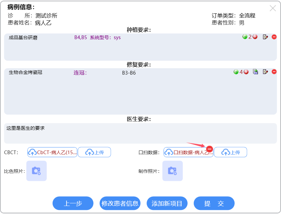Remove the uploaded 口扫数据 file
The height and width of the screenshot is (214, 281).
[x=209, y=149]
